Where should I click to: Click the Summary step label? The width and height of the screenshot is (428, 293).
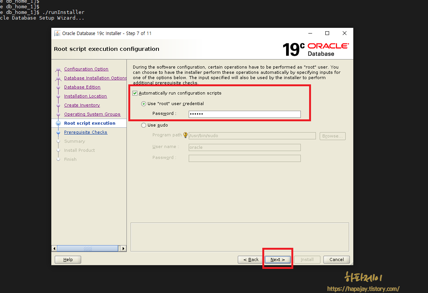[74, 141]
